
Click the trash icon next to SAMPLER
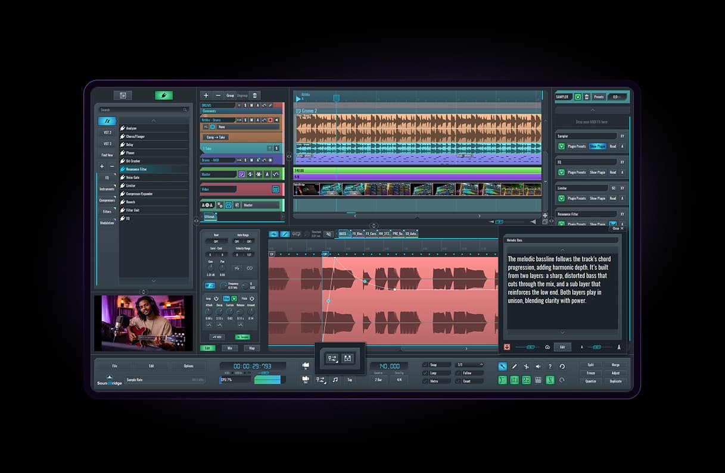586,97
